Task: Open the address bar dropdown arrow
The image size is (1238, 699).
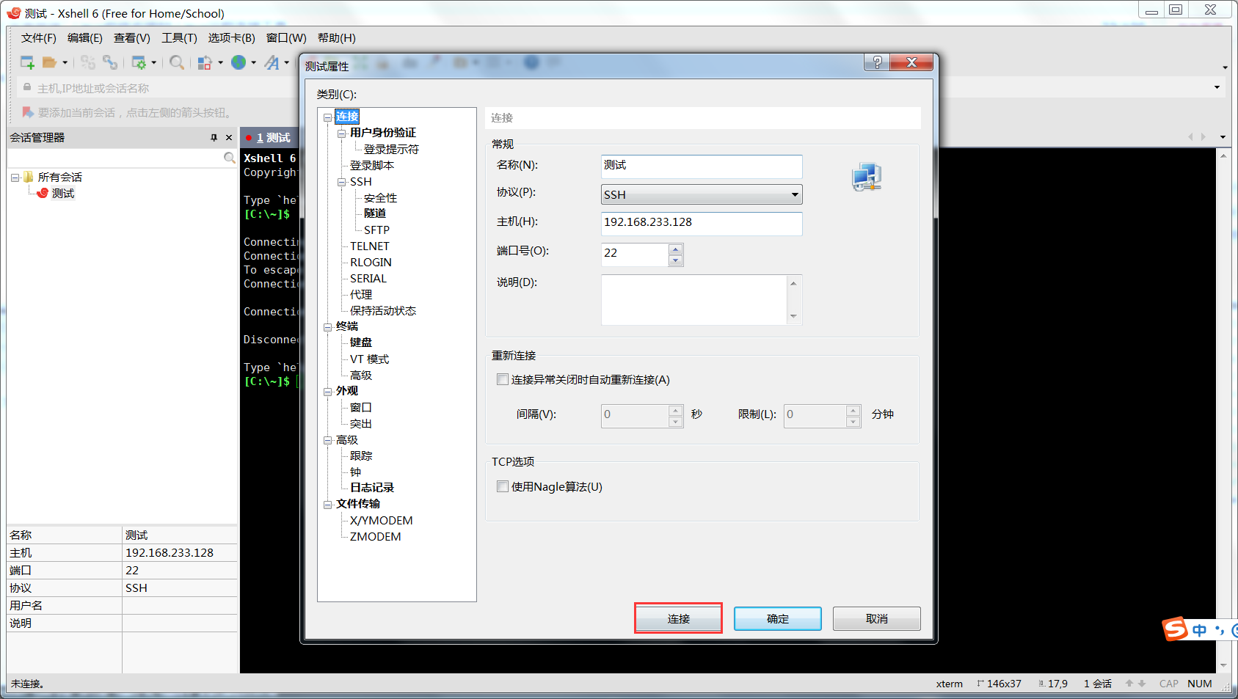Action: pyautogui.click(x=1217, y=87)
